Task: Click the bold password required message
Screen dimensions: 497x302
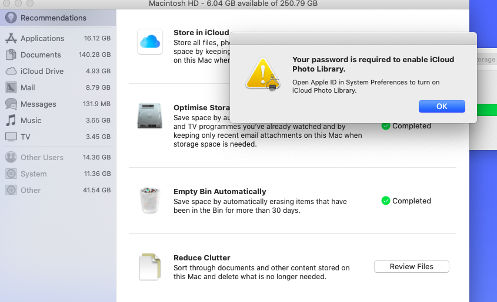Action: point(373,64)
